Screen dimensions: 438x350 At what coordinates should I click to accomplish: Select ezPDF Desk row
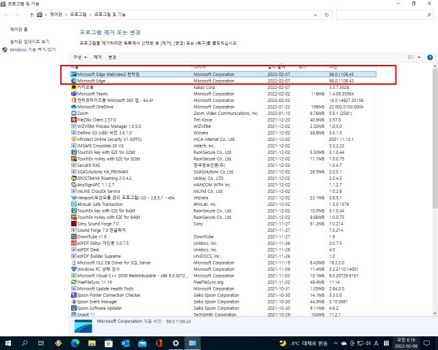coord(223,250)
